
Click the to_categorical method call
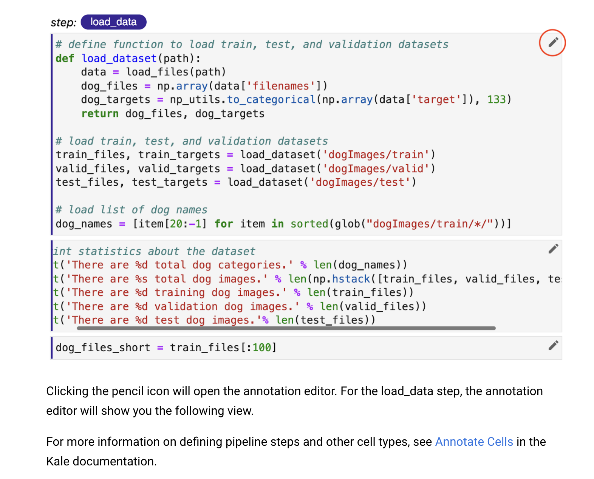coord(271,99)
